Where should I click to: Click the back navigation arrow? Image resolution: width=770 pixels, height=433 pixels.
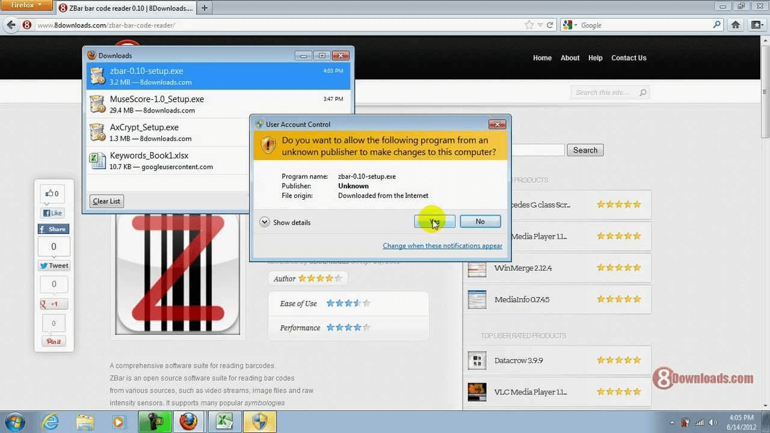pyautogui.click(x=11, y=25)
